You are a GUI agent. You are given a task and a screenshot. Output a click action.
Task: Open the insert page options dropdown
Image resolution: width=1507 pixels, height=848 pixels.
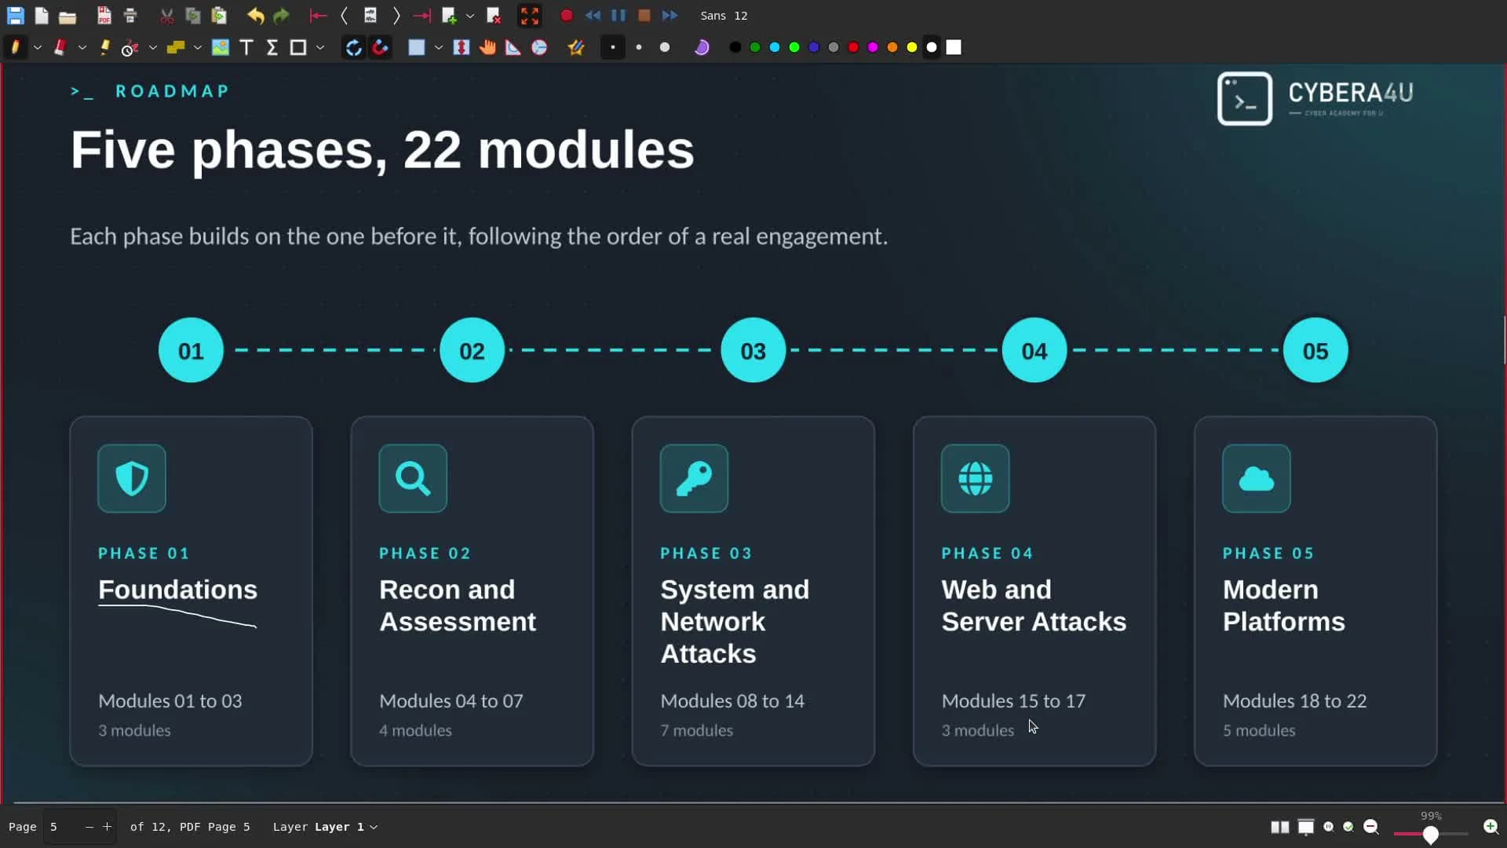click(470, 16)
